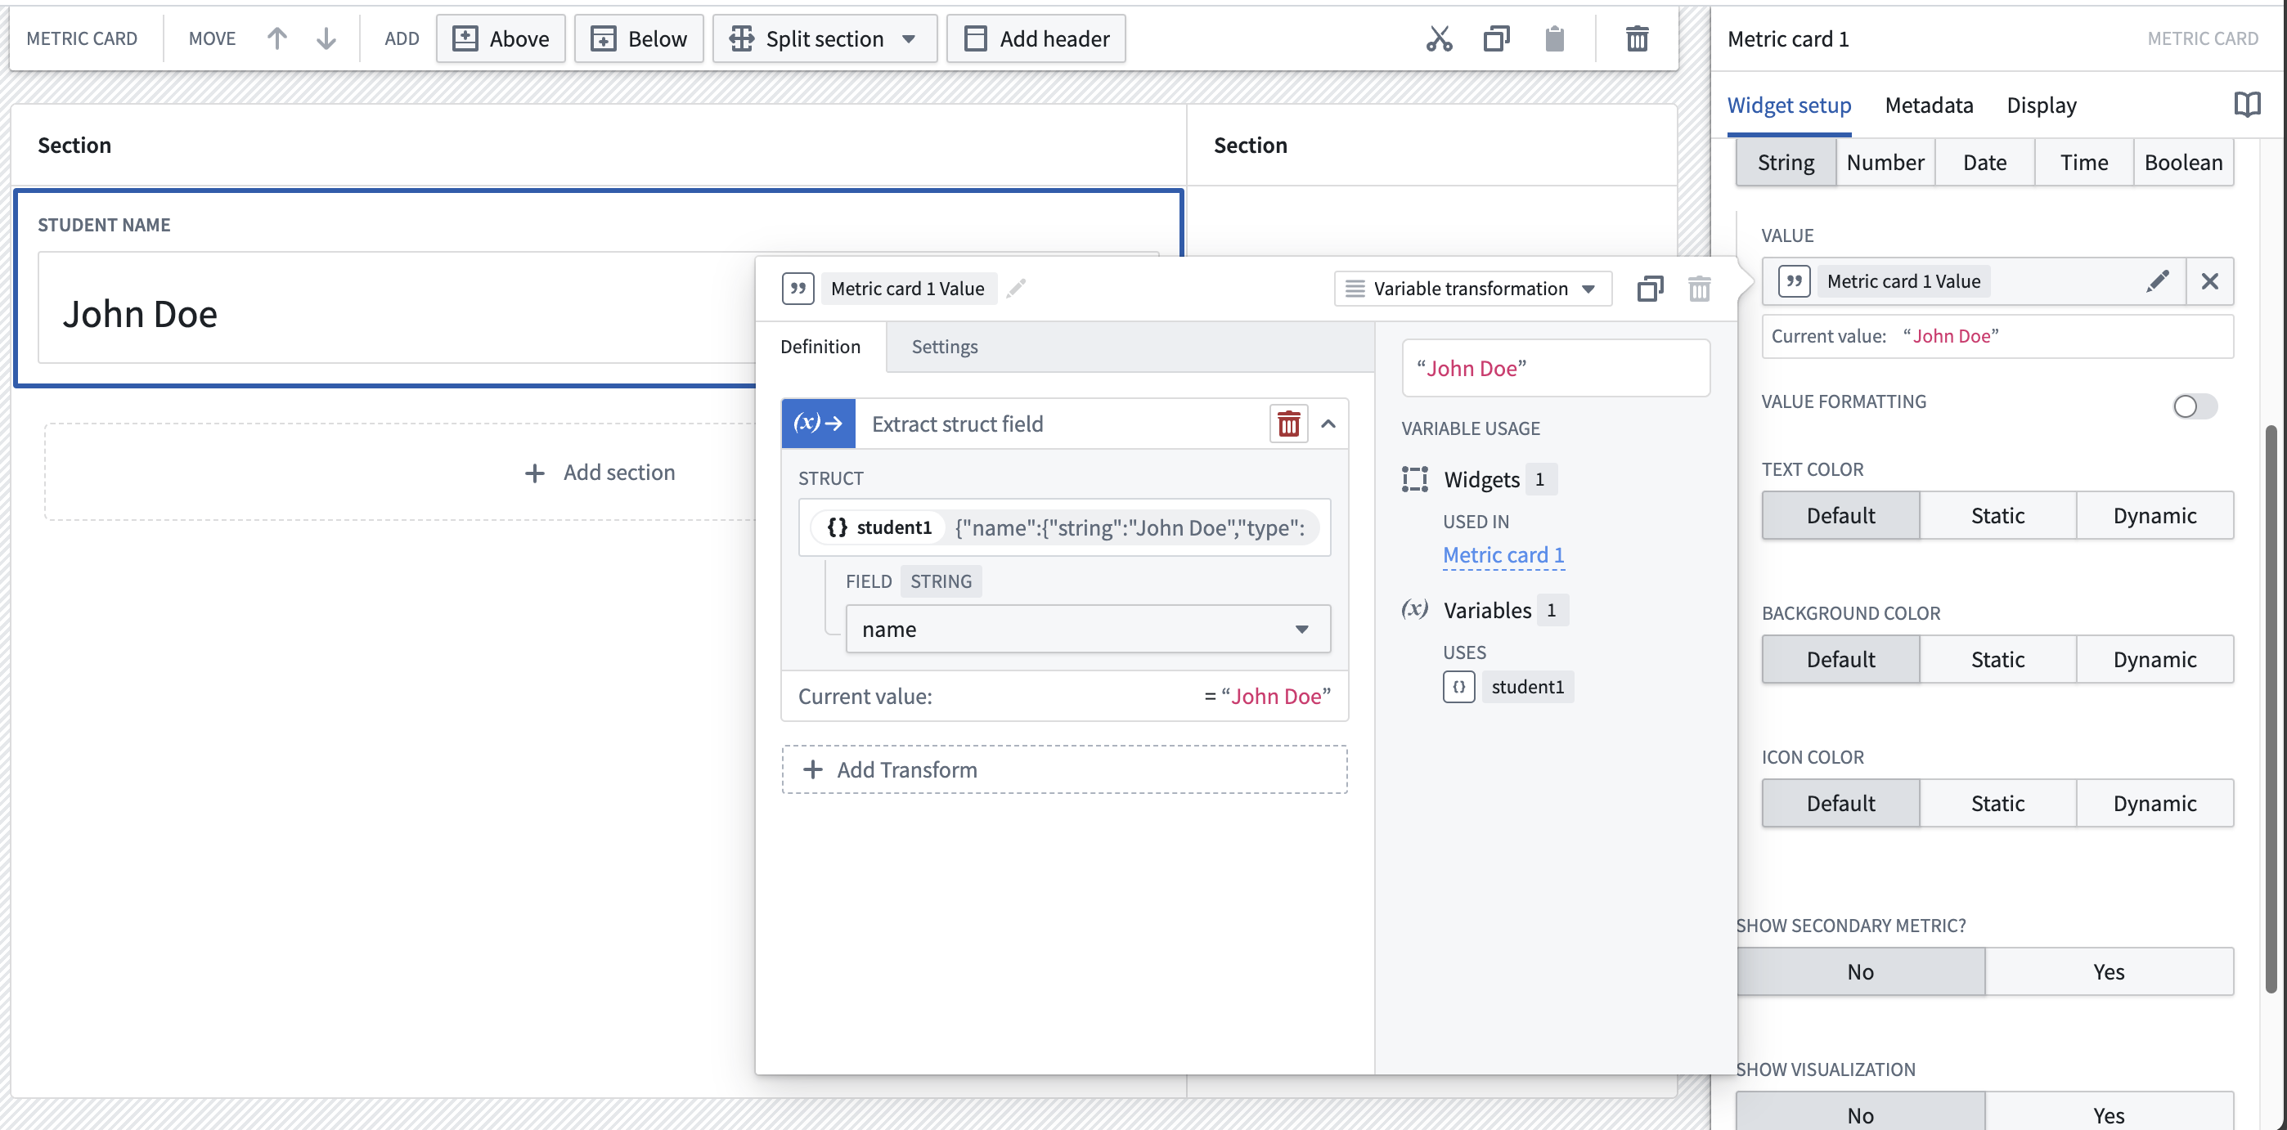Duplicate variable using the popup copy icon
This screenshot has width=2287, height=1130.
click(x=1650, y=289)
